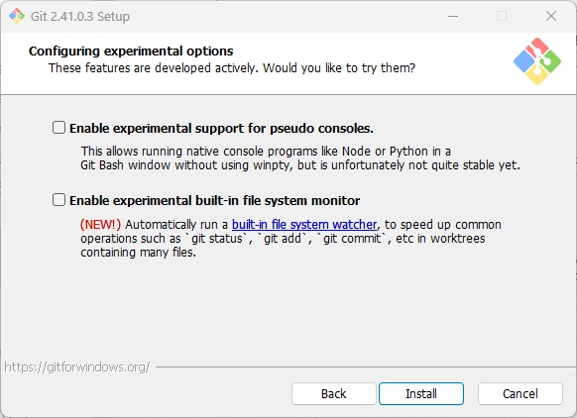The height and width of the screenshot is (418, 577).
Task: Open the built-in file system watcher link
Action: tap(304, 224)
